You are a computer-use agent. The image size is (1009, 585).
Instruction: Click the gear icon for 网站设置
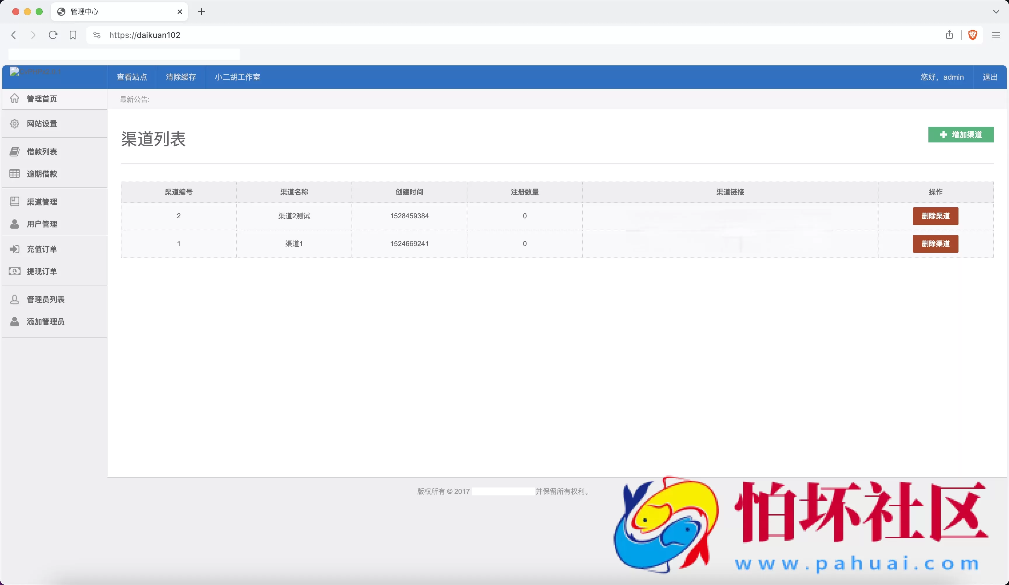pos(14,124)
